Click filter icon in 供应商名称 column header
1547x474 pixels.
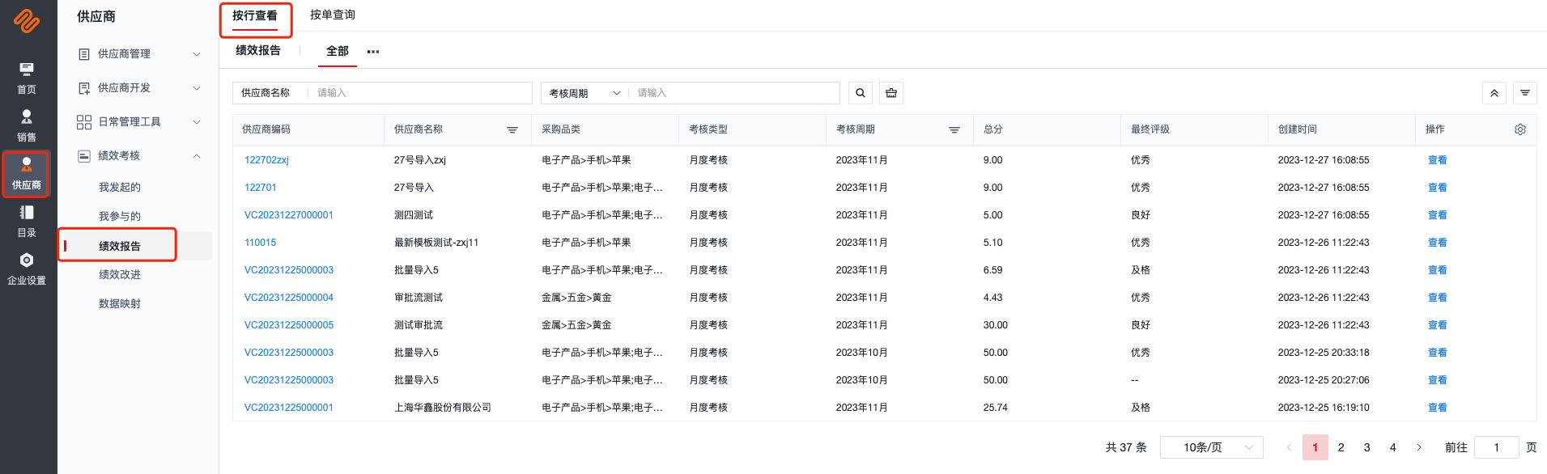click(x=512, y=129)
